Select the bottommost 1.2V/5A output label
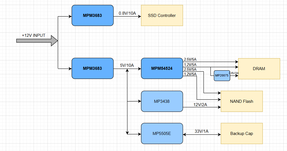The image size is (287, 151). click(190, 74)
